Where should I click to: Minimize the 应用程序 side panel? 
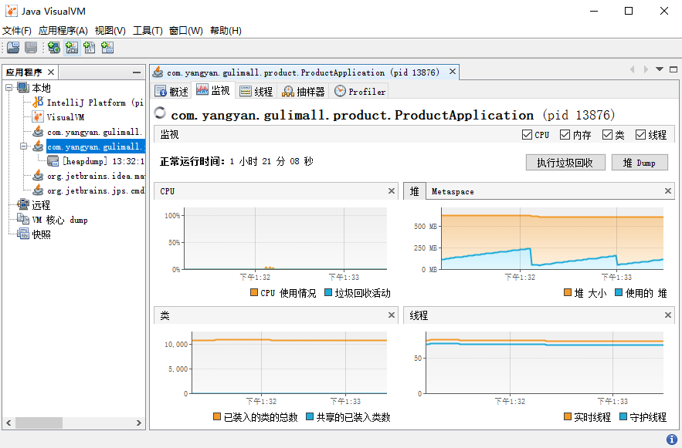(137, 72)
